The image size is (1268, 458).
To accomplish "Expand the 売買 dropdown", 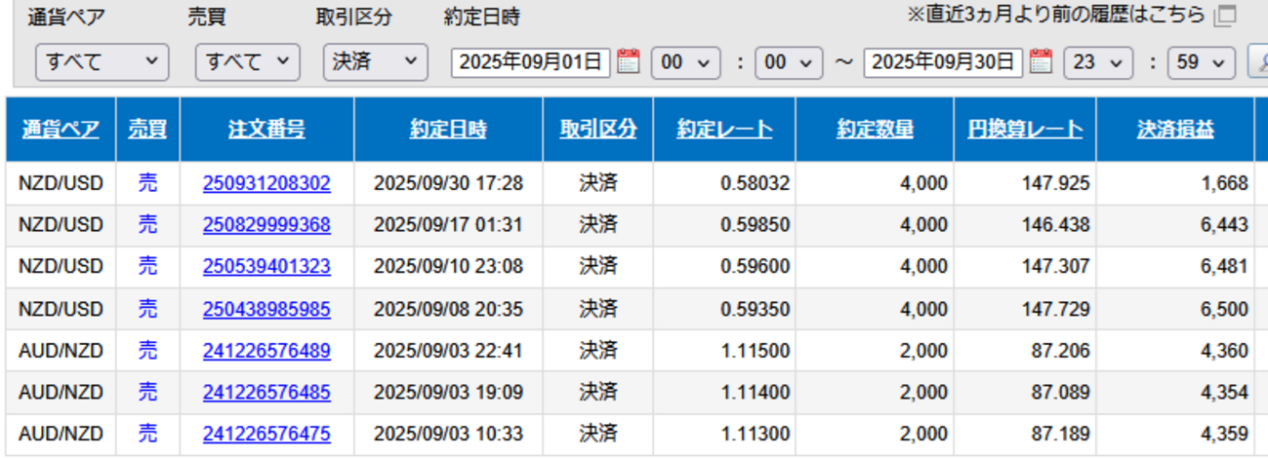I will [x=247, y=62].
